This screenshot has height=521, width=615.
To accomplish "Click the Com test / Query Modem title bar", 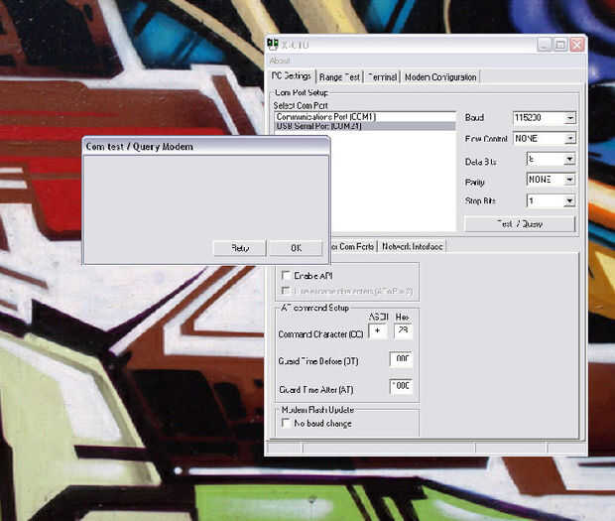I will pyautogui.click(x=206, y=147).
